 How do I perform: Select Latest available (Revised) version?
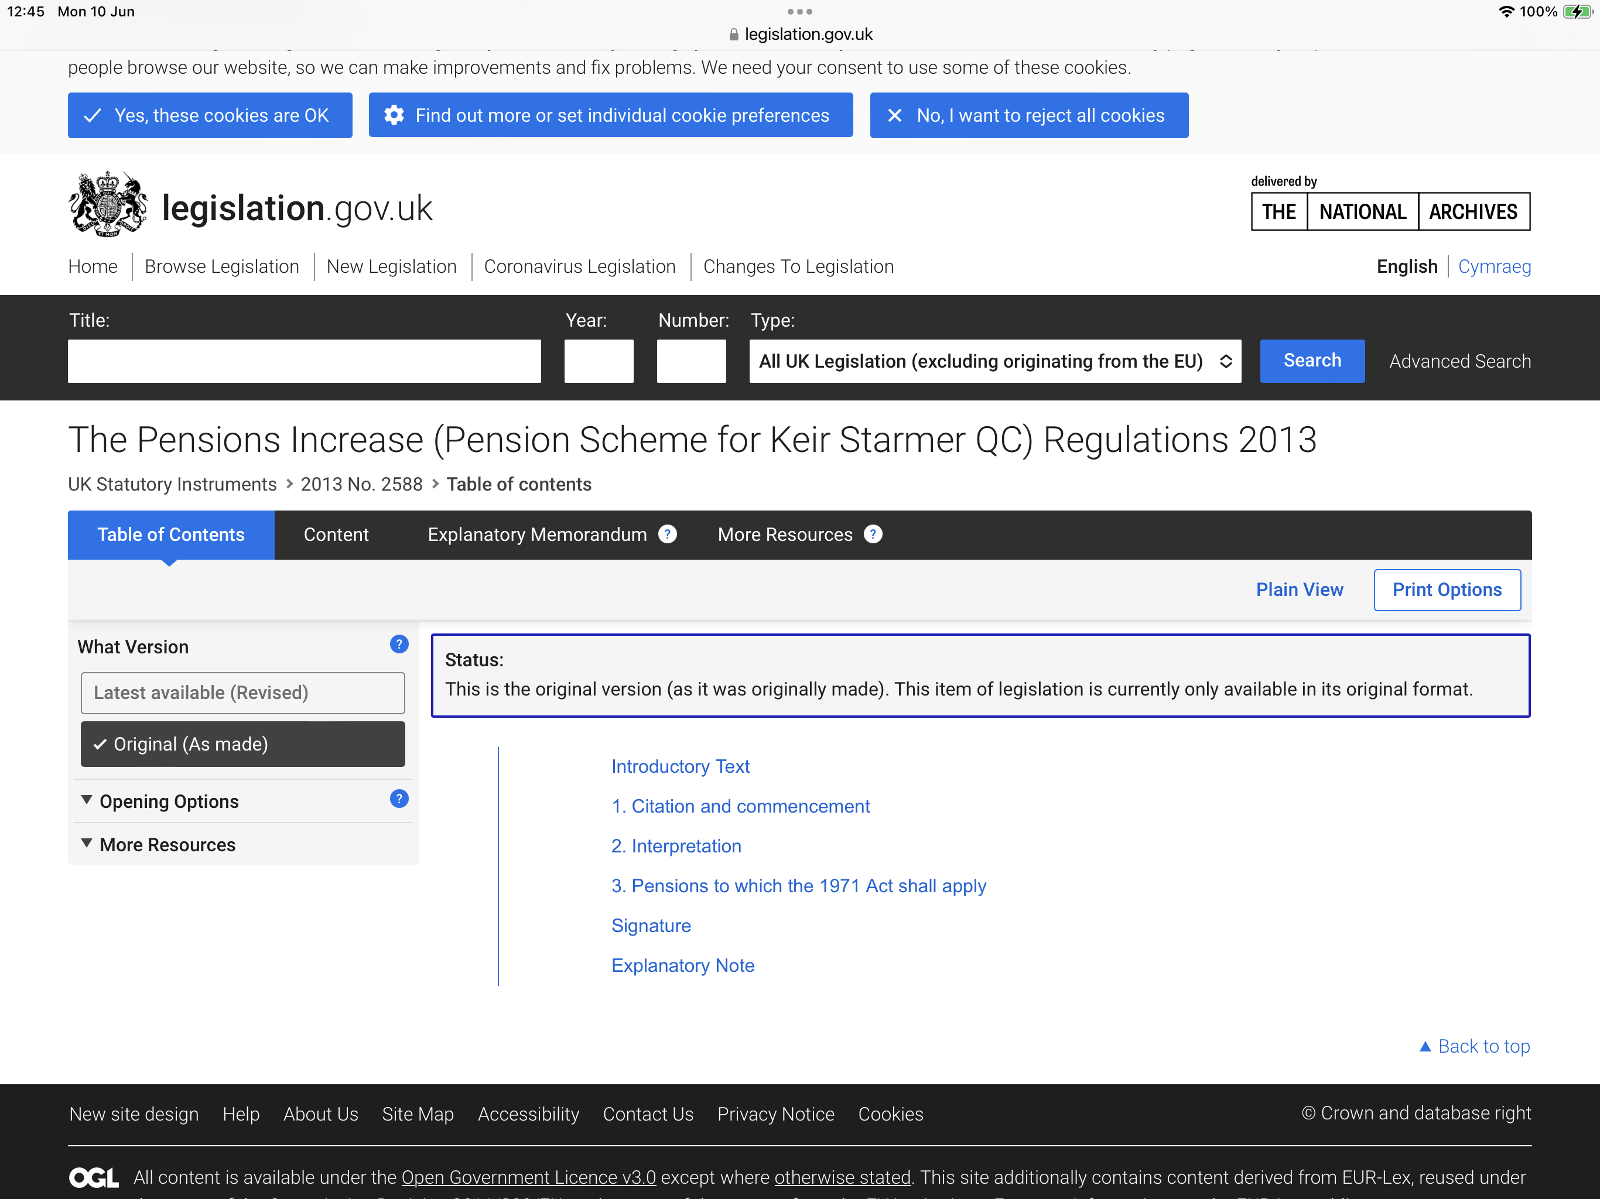tap(242, 693)
